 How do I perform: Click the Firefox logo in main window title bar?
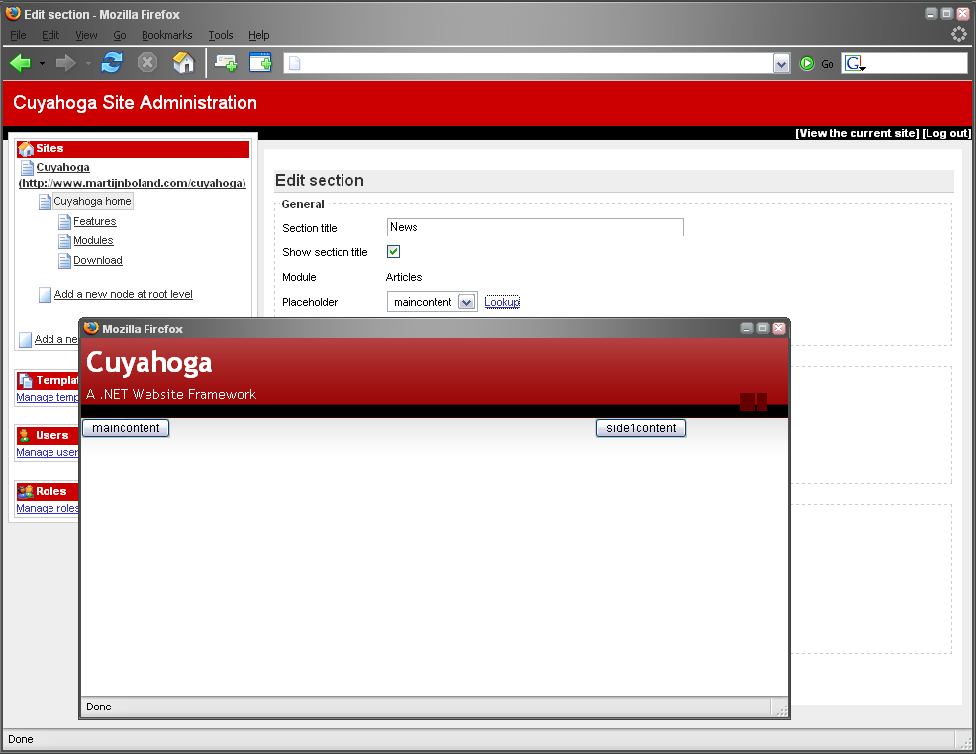[13, 13]
